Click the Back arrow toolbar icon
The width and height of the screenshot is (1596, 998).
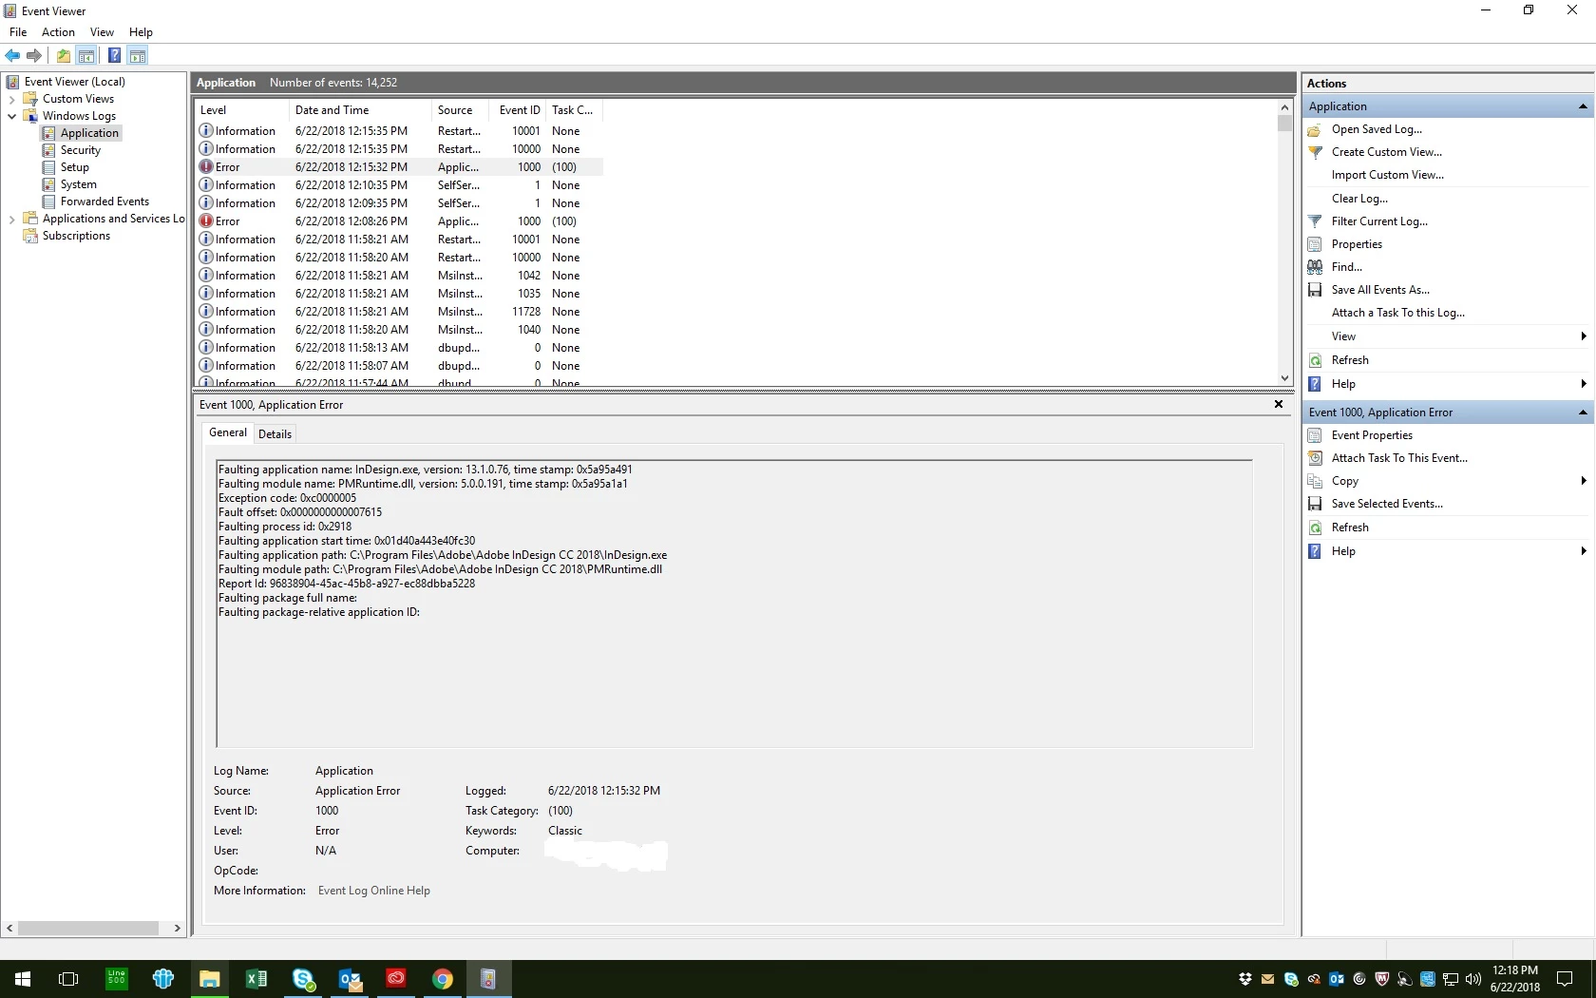pos(13,55)
